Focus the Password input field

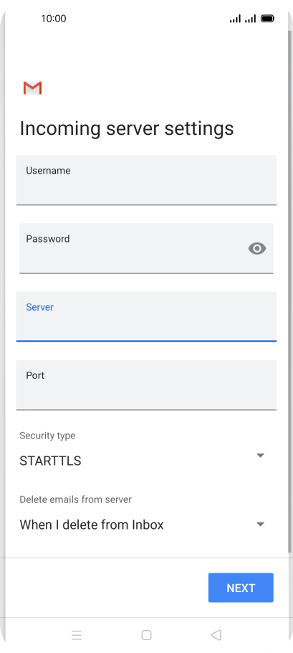(x=146, y=248)
